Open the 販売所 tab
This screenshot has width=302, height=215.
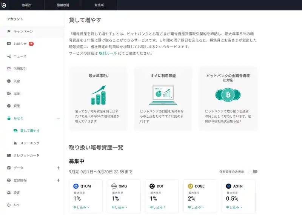point(99,5)
